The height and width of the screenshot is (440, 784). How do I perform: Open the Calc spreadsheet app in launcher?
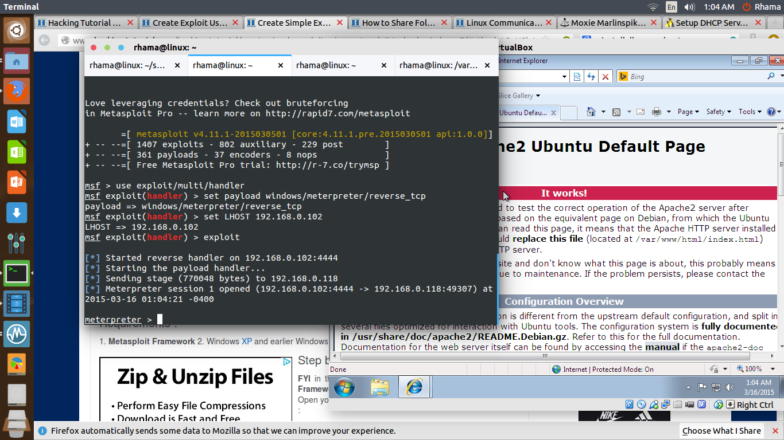click(17, 152)
